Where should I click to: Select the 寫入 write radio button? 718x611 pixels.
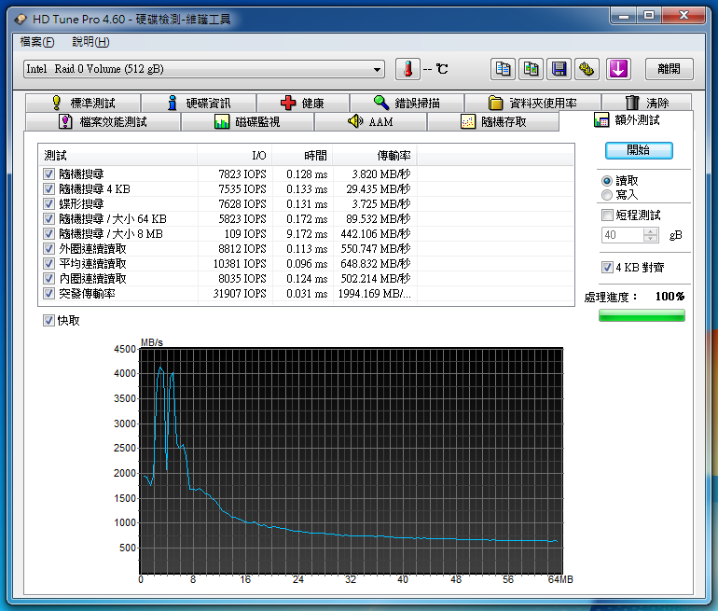tap(607, 195)
